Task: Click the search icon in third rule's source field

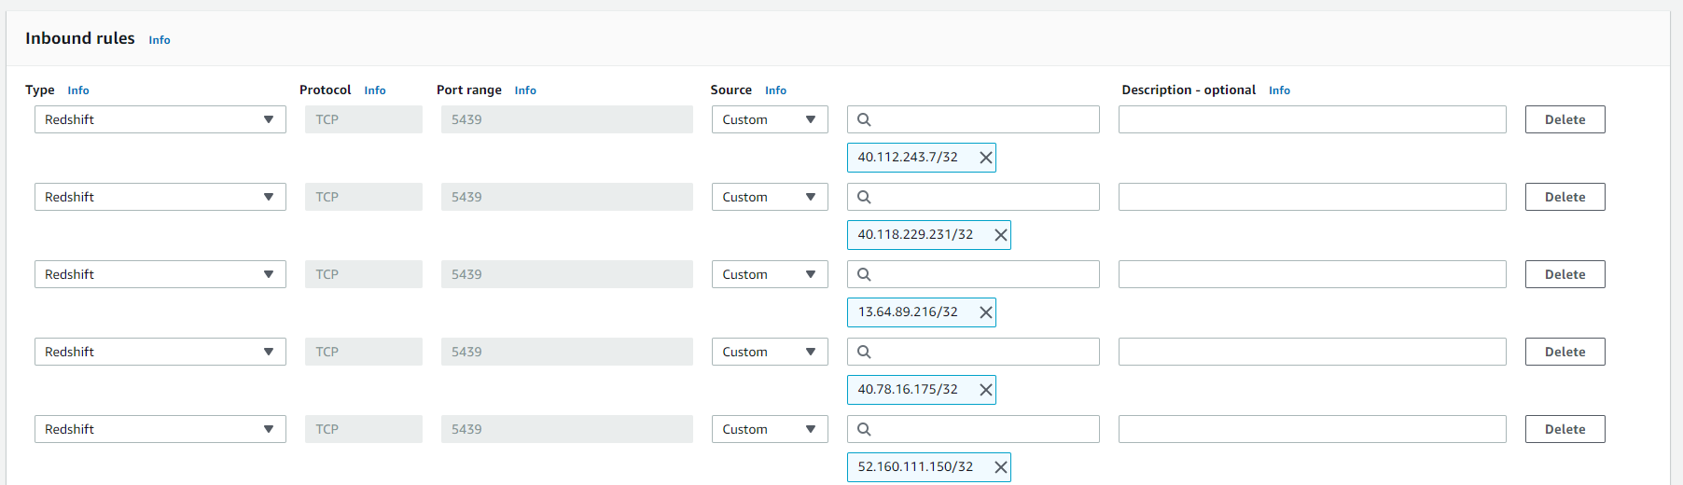Action: (864, 274)
